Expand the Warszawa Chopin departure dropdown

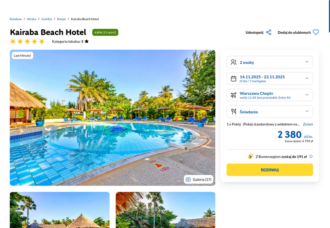click(x=270, y=95)
